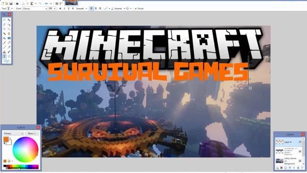The image size is (307, 173).
Task: Move layer down with blue arrow
Action: coord(298,168)
